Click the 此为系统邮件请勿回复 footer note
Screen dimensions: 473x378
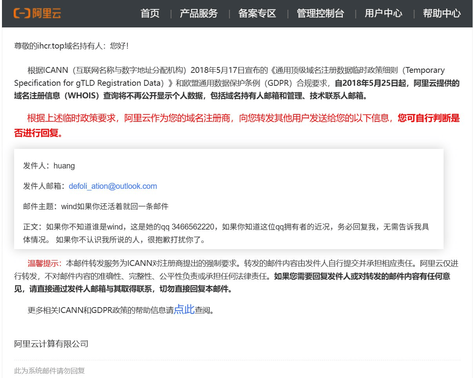coord(49,371)
